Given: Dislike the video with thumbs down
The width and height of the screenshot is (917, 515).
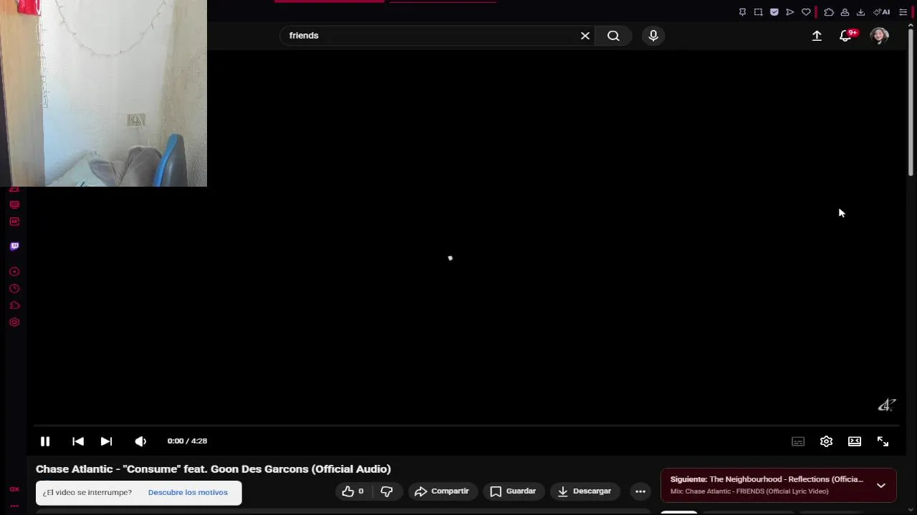Looking at the screenshot, I should (387, 491).
